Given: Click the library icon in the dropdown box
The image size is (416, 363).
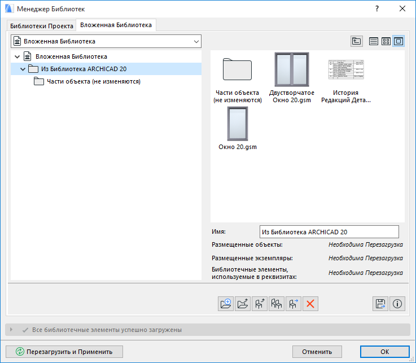Looking at the screenshot, I should (17, 41).
